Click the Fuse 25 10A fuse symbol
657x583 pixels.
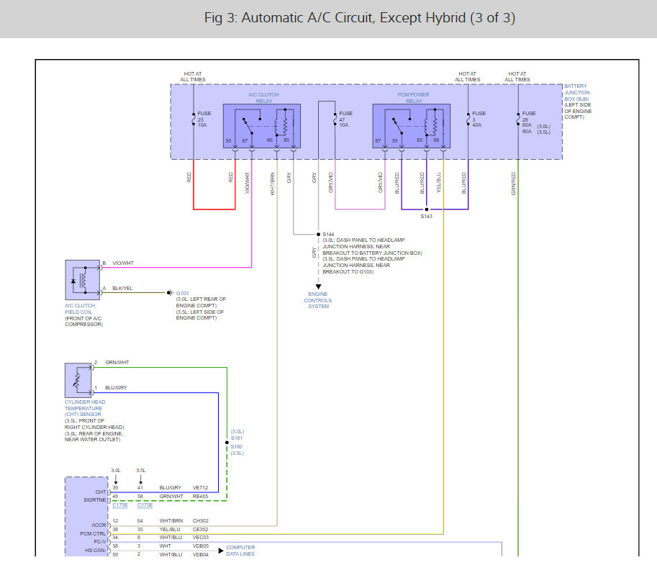(x=194, y=119)
